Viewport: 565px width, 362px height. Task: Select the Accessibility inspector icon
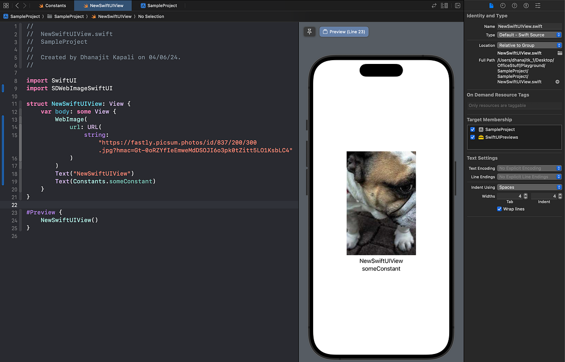coord(525,6)
